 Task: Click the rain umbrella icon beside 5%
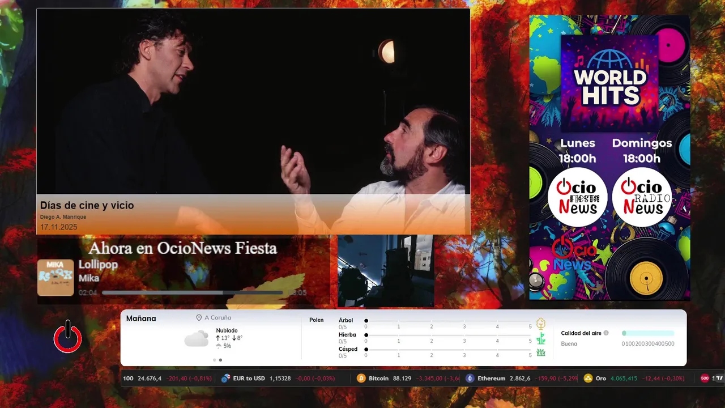tap(219, 346)
